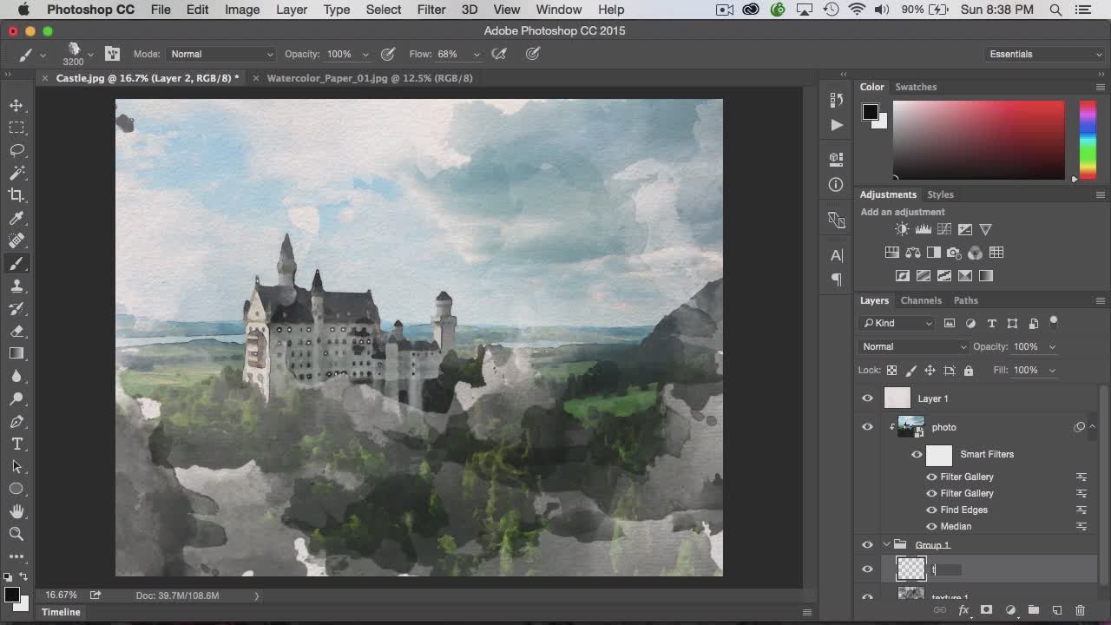This screenshot has height=625, width=1111.
Task: Click the Add layer style fx icon
Action: pyautogui.click(x=963, y=610)
